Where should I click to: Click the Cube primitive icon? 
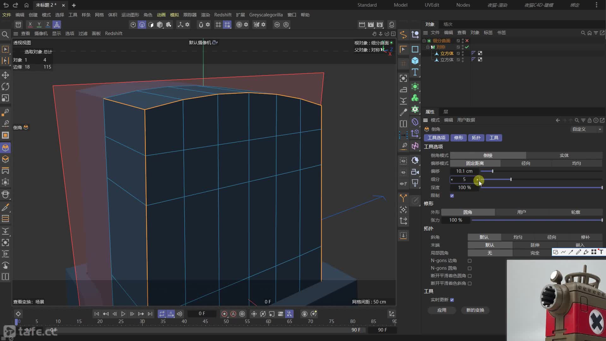(x=415, y=61)
